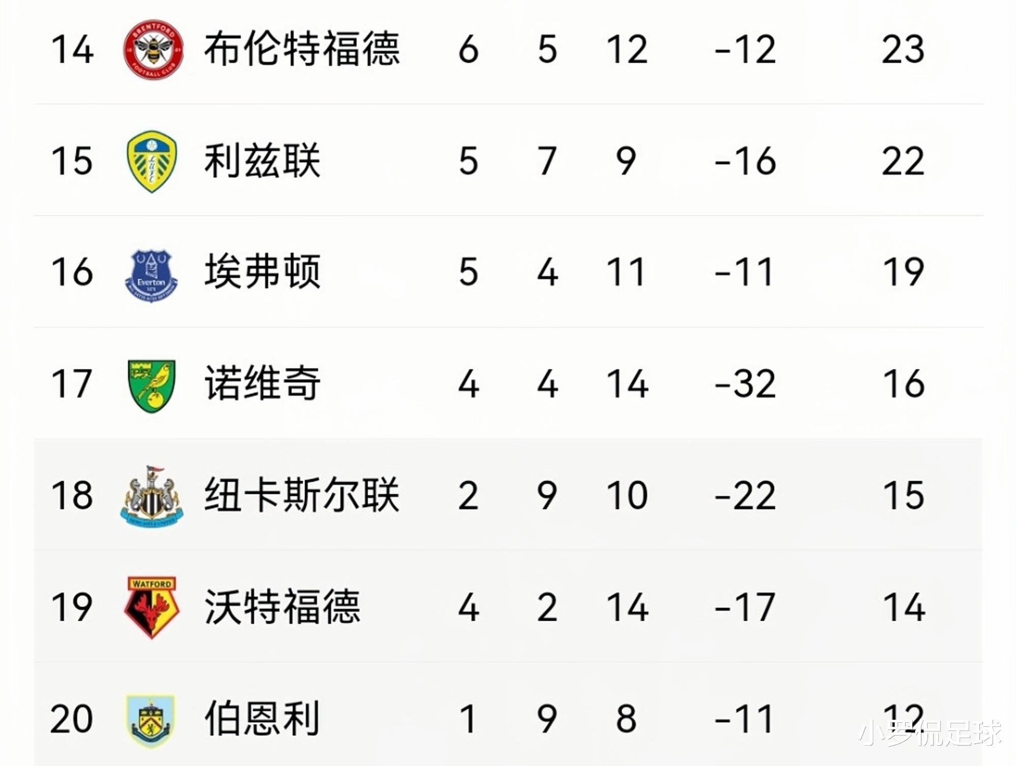Click the Watford club crest
The width and height of the screenshot is (1016, 766).
click(x=152, y=607)
